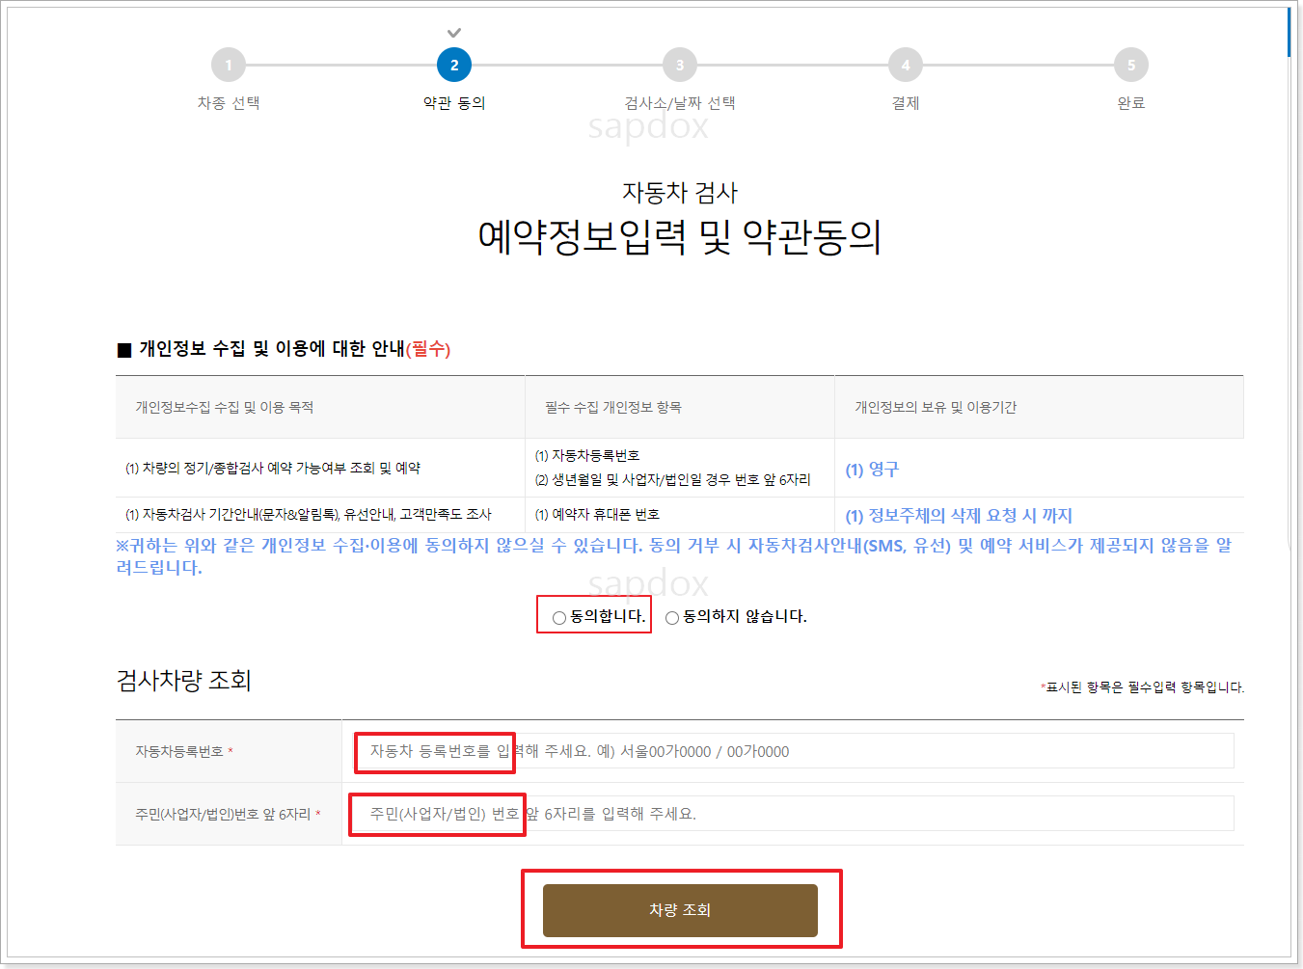Click the blue consent refusal notice text
1303x969 pixels.
673,556
